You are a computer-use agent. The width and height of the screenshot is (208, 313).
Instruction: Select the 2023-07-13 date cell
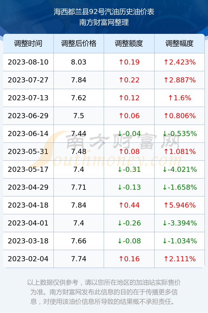28,98
